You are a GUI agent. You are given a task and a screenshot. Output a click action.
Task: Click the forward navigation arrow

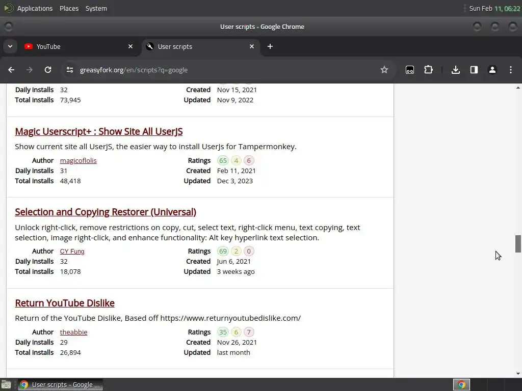(x=30, y=70)
